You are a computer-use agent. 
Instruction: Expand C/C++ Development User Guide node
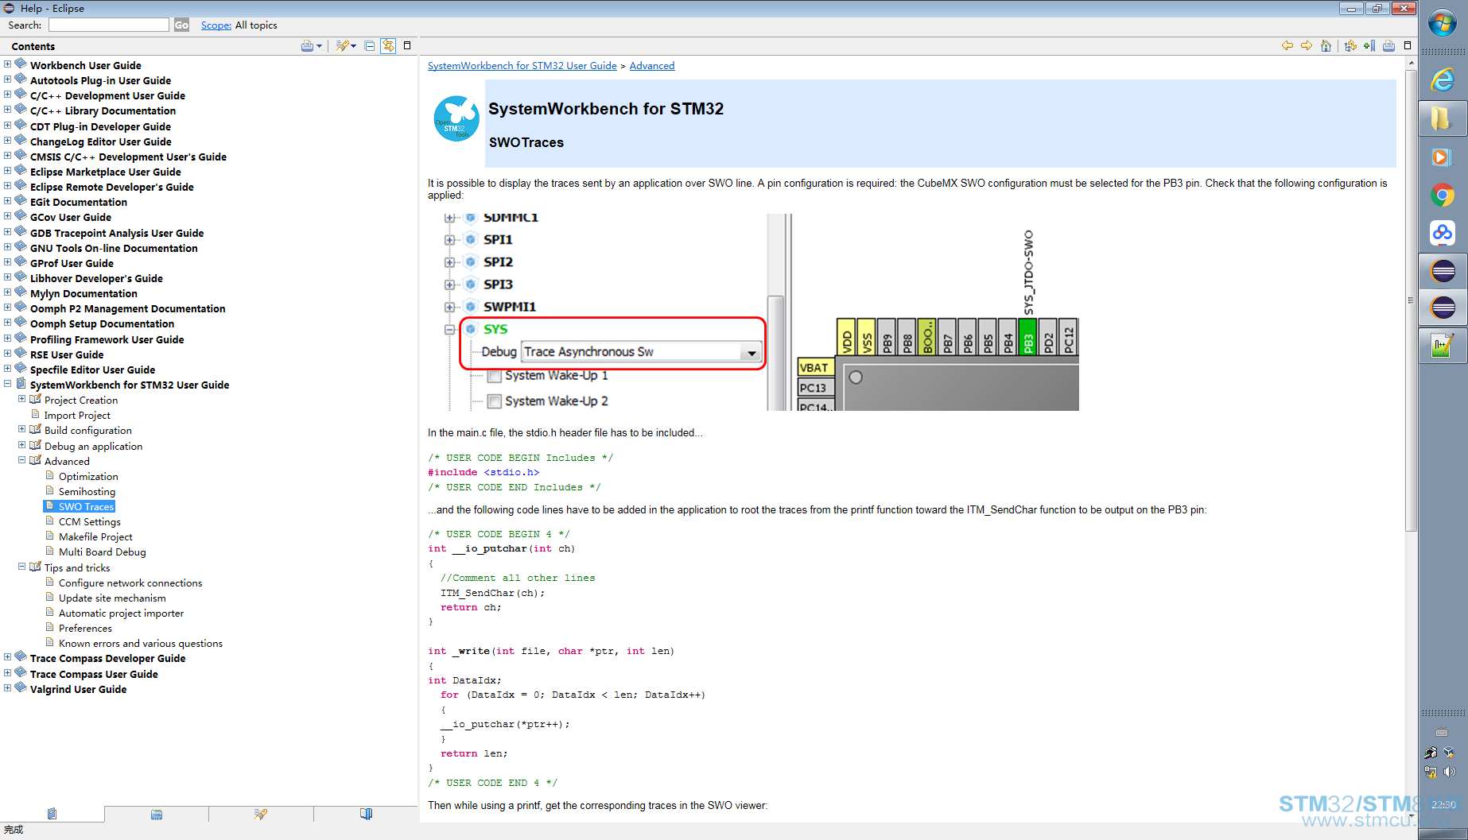[x=8, y=95]
